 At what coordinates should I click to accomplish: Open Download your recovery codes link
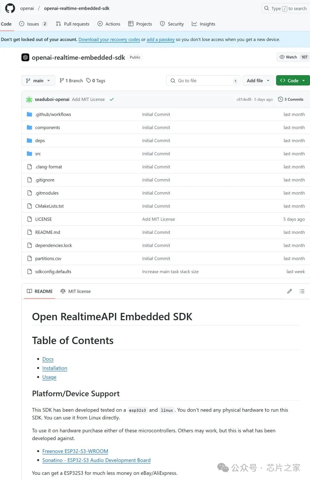coord(109,40)
